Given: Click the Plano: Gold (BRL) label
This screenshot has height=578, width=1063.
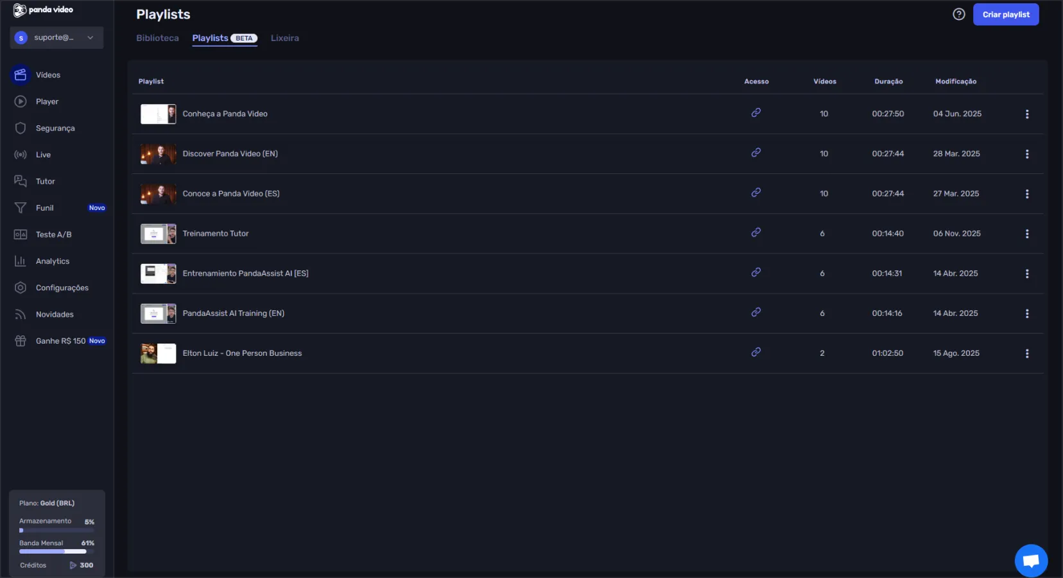Looking at the screenshot, I should [x=47, y=503].
